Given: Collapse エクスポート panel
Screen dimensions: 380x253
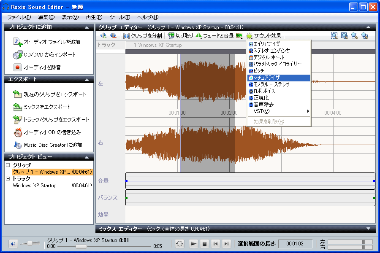Looking at the screenshot, I should [87, 80].
